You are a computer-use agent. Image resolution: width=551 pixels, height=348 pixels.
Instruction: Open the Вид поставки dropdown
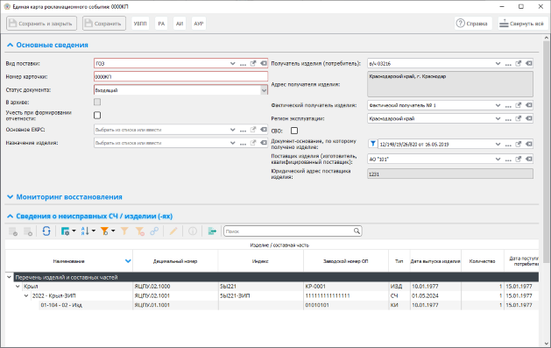click(233, 64)
